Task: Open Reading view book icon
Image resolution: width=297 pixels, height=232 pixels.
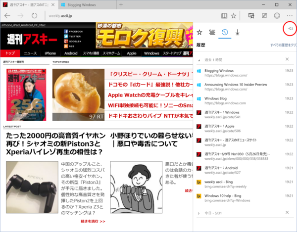Action: [224, 16]
